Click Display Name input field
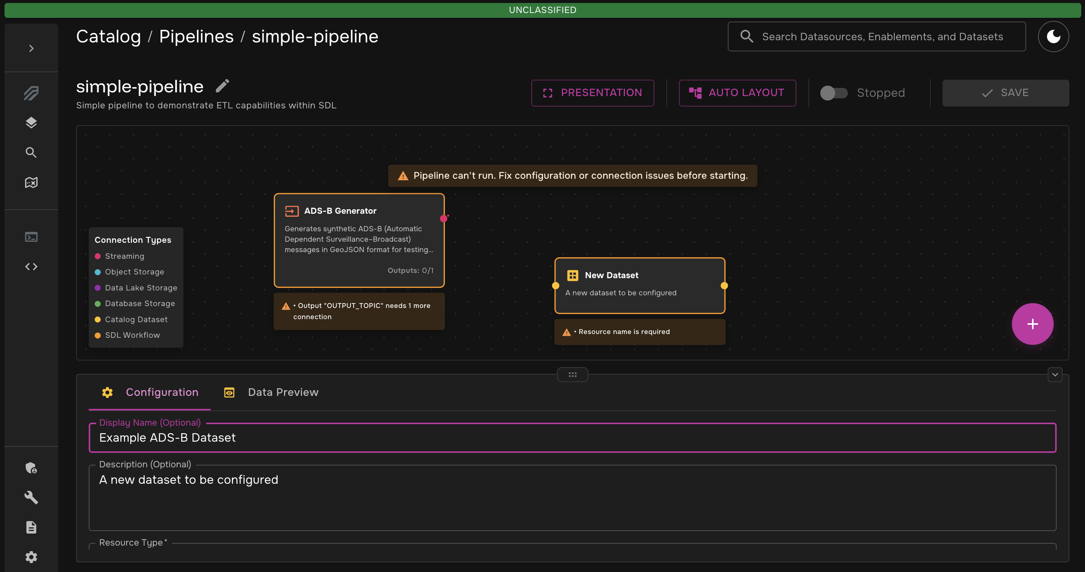 [x=572, y=438]
